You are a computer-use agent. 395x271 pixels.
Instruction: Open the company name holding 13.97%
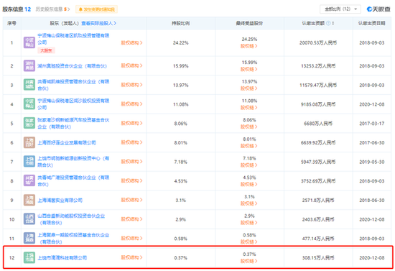click(x=73, y=85)
